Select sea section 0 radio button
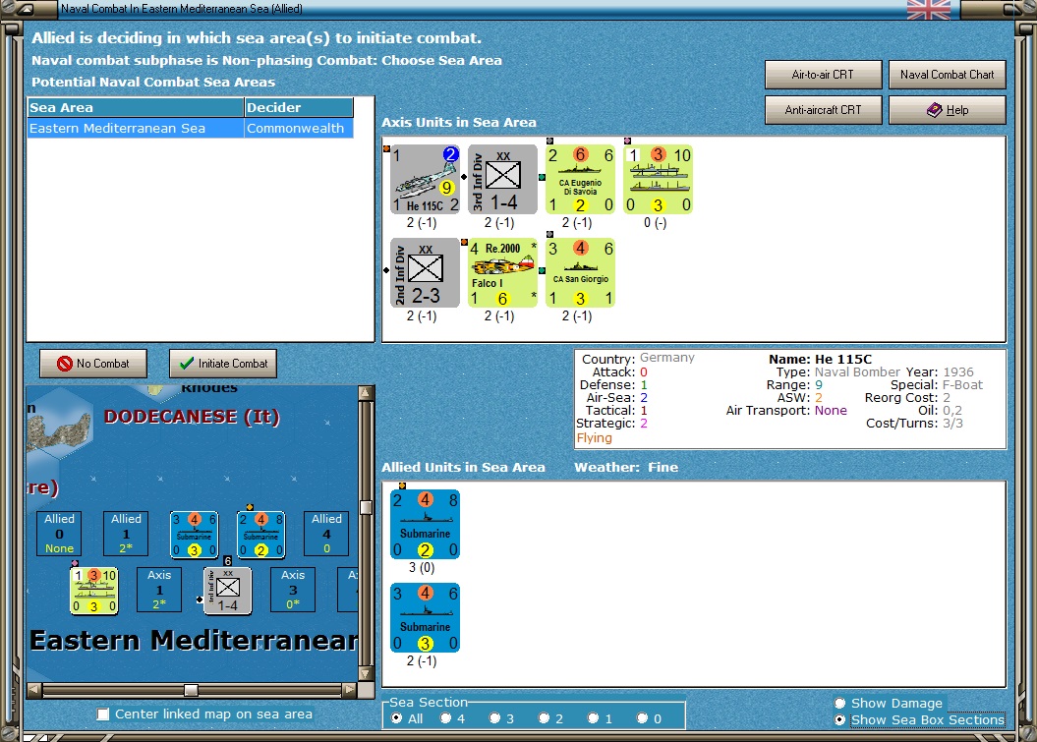1037x742 pixels. (x=642, y=718)
